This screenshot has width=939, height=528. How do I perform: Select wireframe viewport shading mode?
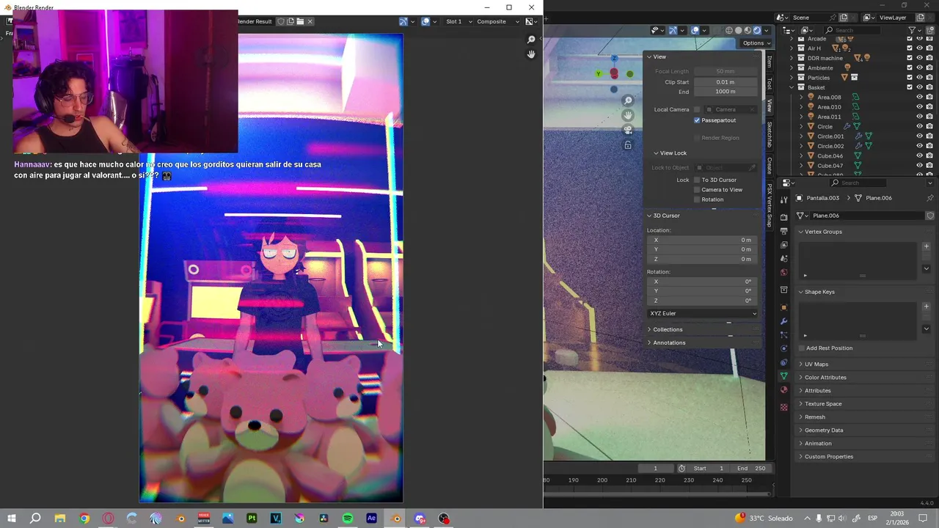tap(729, 30)
